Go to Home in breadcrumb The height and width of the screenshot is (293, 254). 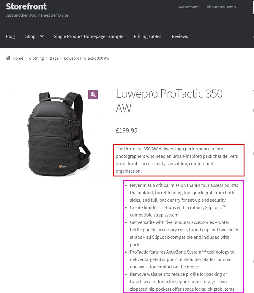[18, 58]
